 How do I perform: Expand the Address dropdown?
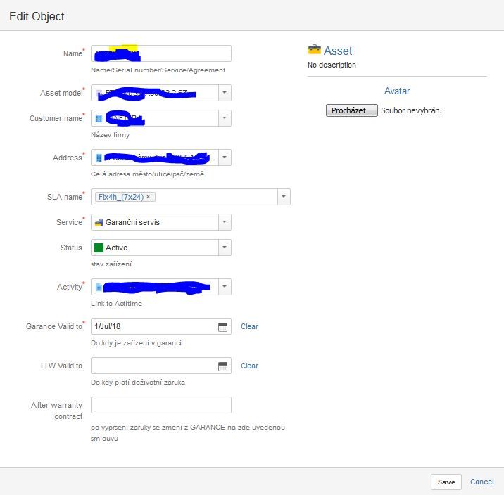coord(225,157)
